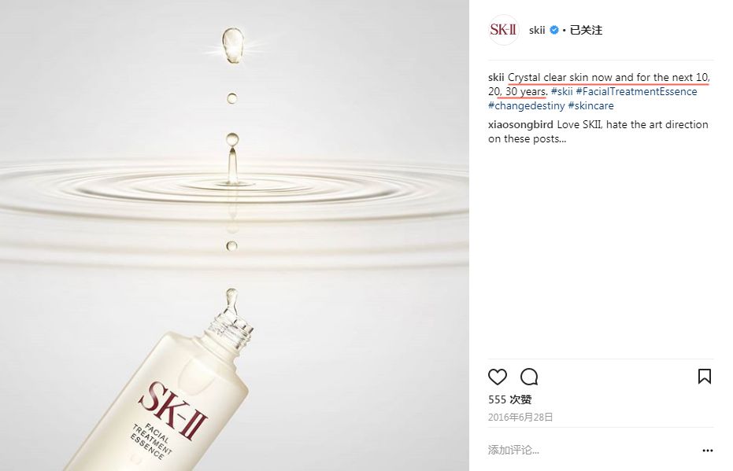
Task: Click the top falling droplet in image
Action: (233, 46)
